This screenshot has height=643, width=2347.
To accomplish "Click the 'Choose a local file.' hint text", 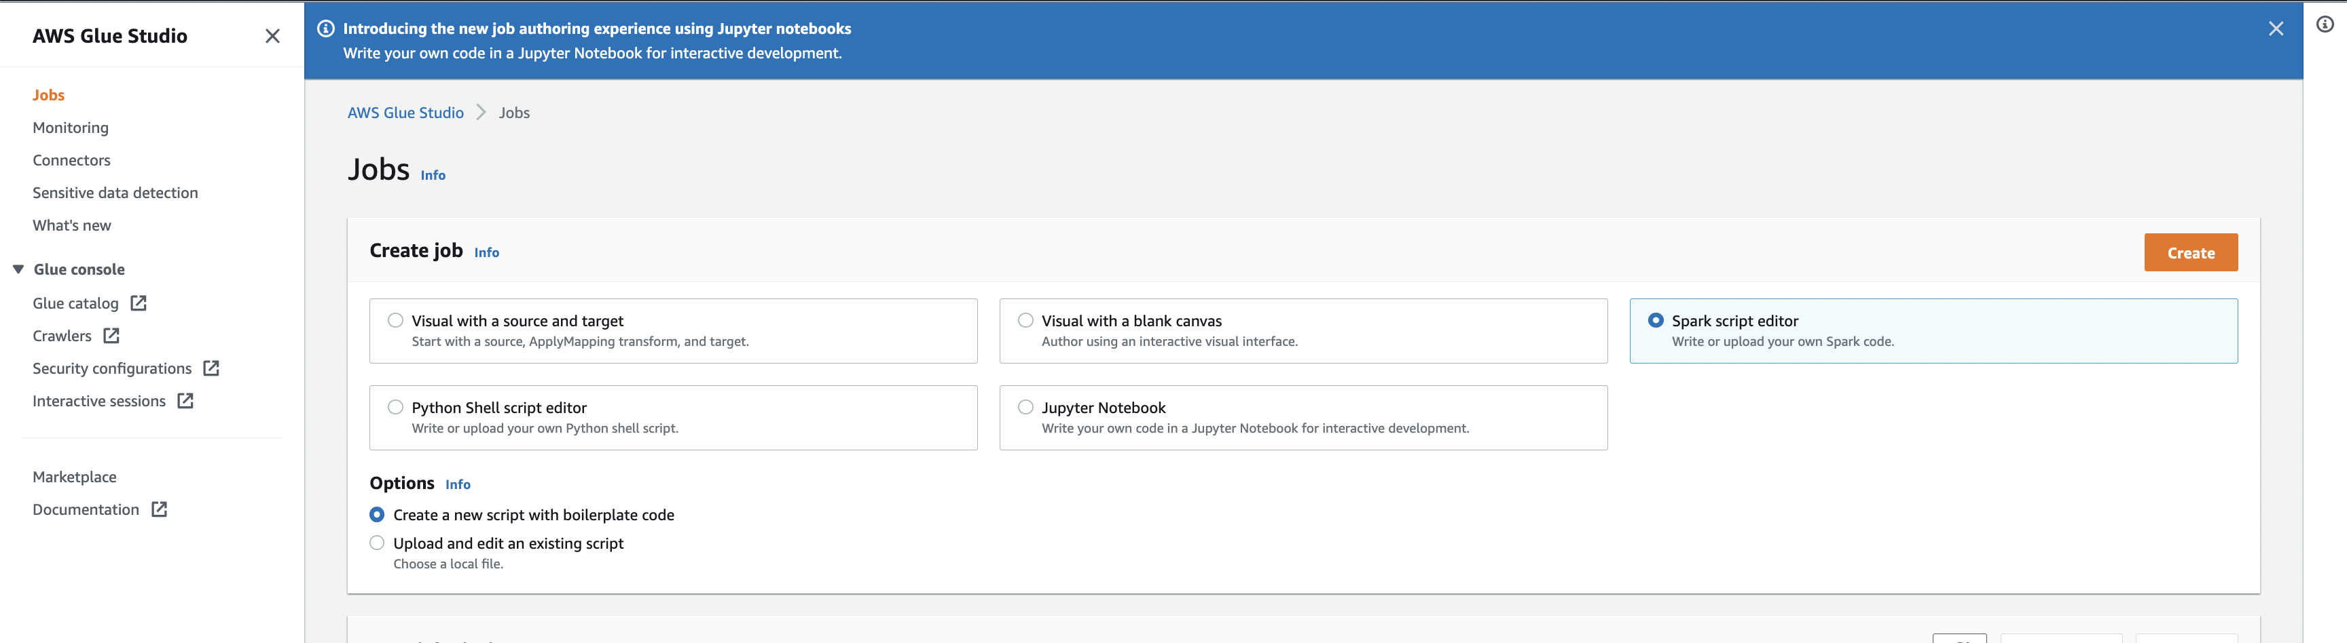I will pos(448,564).
